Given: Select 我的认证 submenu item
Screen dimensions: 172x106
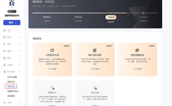Looking at the screenshot, I should coord(11,82).
